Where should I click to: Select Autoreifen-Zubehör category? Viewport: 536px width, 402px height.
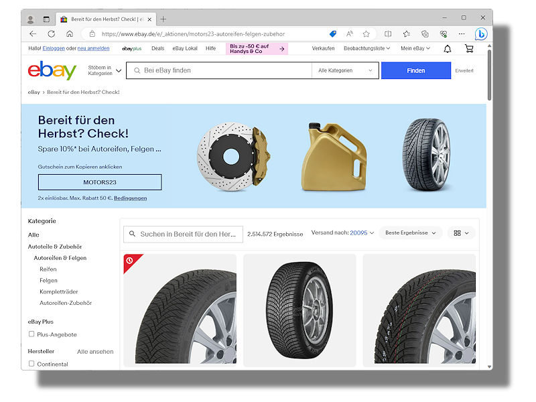point(66,303)
